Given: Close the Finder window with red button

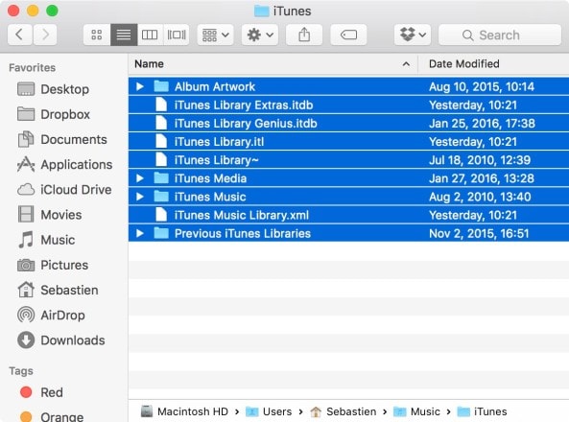Looking at the screenshot, I should [x=13, y=11].
